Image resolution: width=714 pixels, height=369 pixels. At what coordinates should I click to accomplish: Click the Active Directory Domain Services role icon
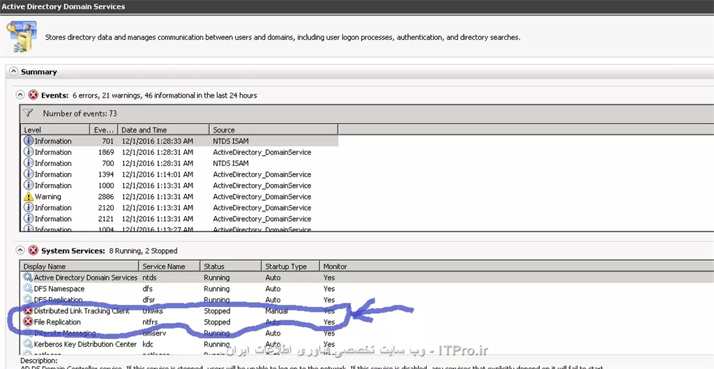[x=22, y=36]
